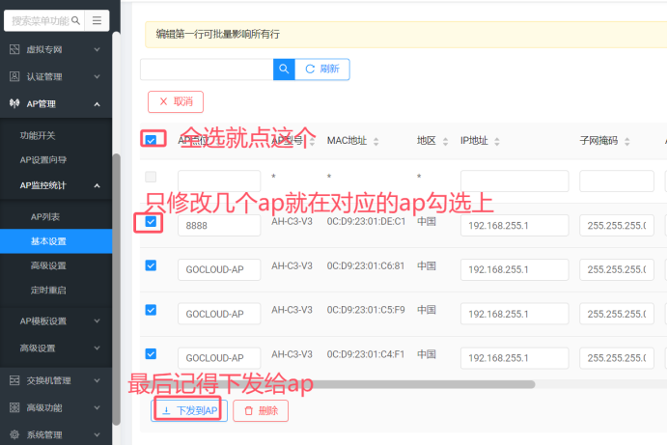Click the 认证管理 sidebar icon
668x445 pixels.
coord(14,76)
